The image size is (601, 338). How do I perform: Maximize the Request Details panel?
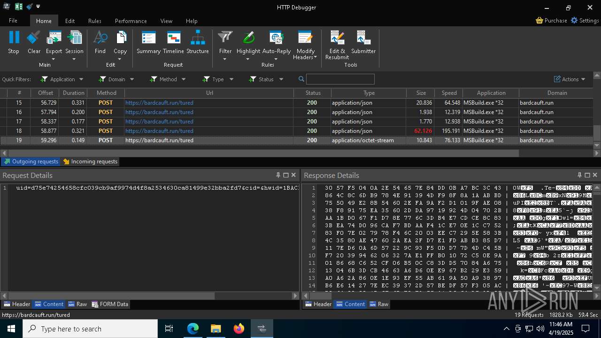click(285, 175)
